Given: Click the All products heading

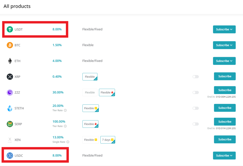Looking at the screenshot, I should (17, 6).
